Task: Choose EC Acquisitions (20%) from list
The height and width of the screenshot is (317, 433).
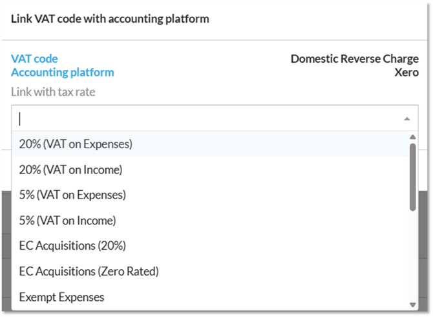Action: coord(72,246)
